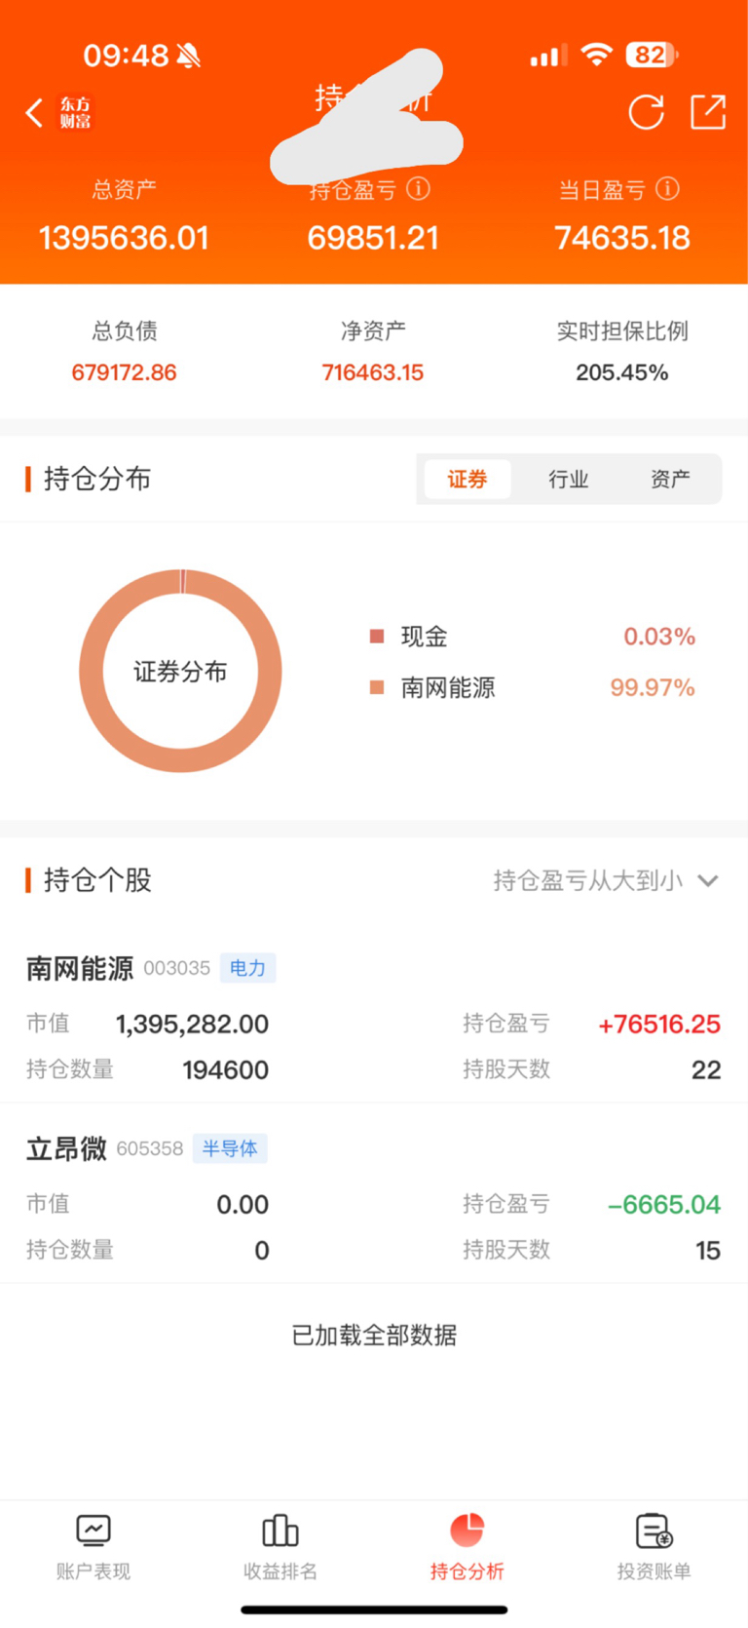The width and height of the screenshot is (748, 1628).
Task: Tap the 证券分布 donut chart
Action: [180, 671]
